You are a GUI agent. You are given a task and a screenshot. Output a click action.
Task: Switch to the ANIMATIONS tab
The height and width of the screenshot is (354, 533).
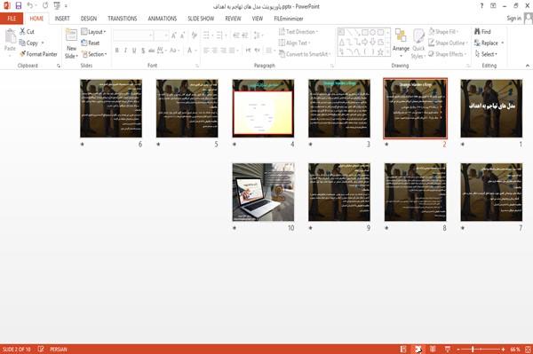163,19
